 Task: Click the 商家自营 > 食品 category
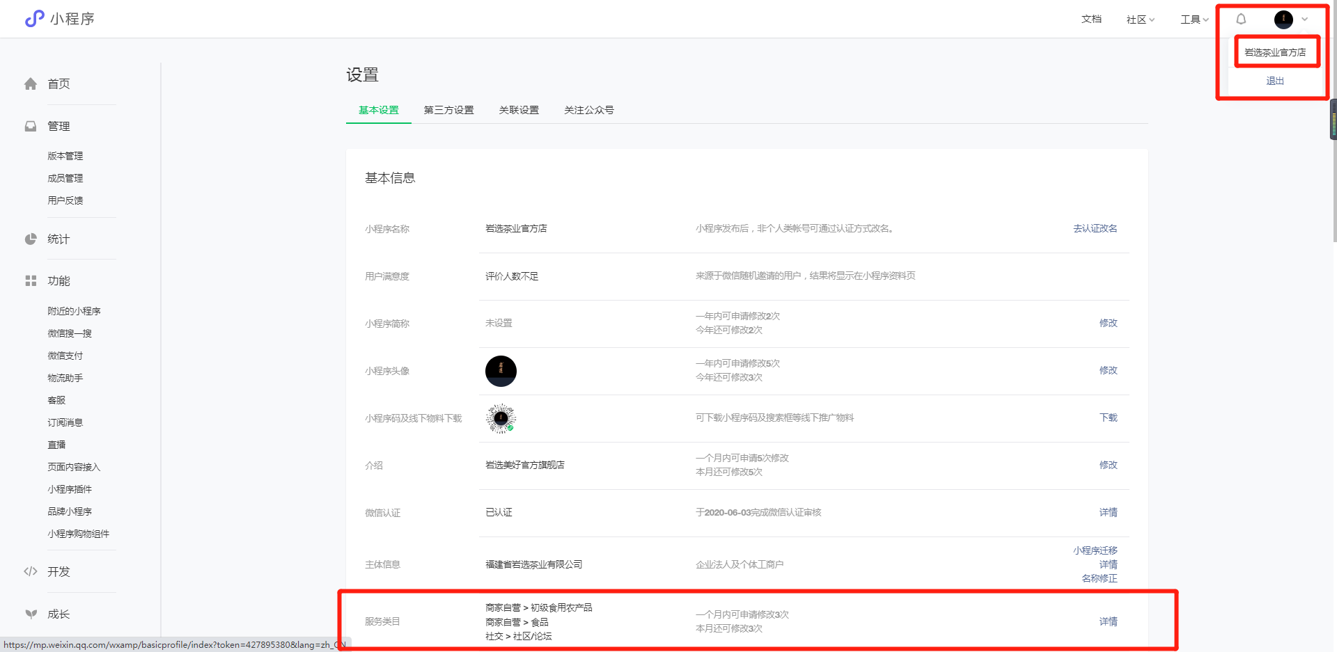tap(517, 622)
